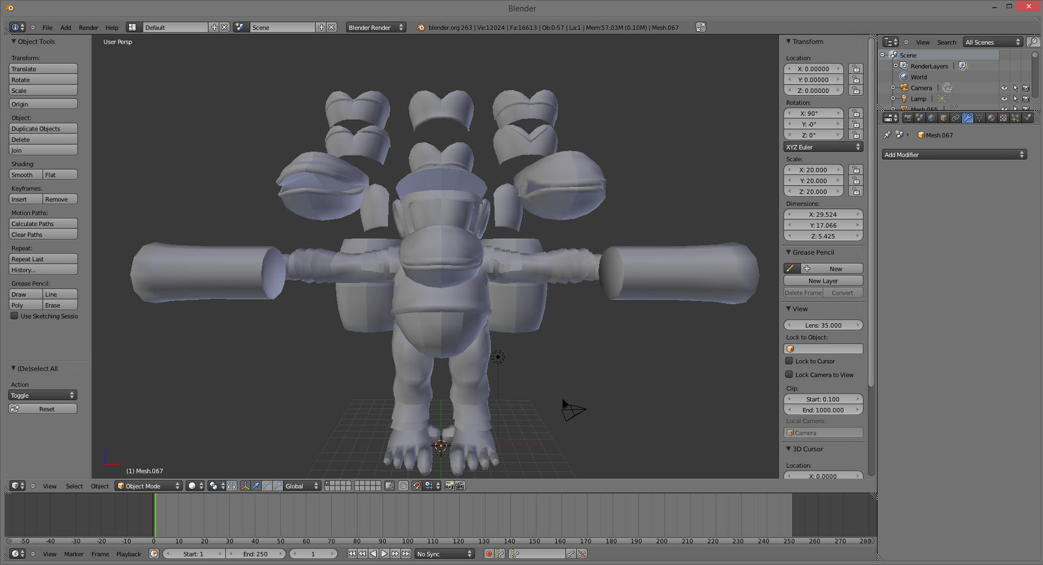Viewport: 1043px width, 565px height.
Task: Open the Select menu in 3D view header
Action: point(74,486)
